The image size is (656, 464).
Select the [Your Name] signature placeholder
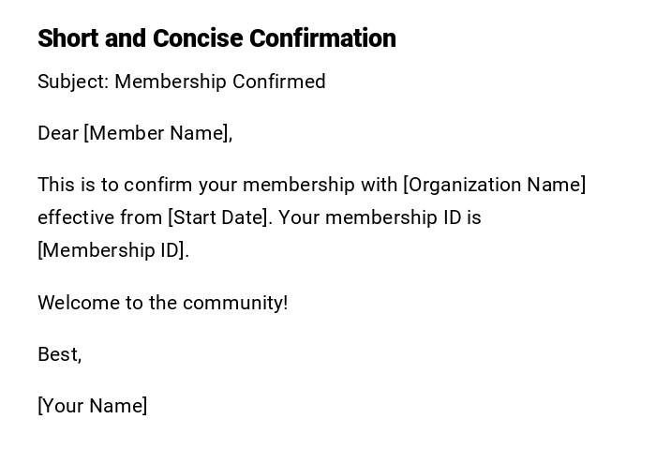coord(92,406)
